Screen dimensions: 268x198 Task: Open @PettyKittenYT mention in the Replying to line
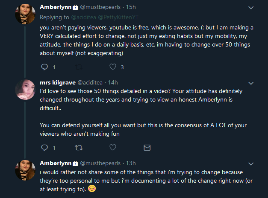118,17
